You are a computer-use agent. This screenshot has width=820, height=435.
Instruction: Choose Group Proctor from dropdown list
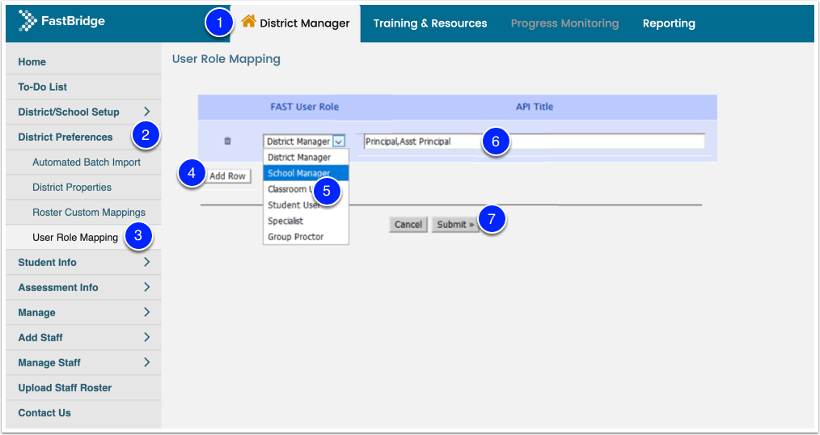click(306, 237)
